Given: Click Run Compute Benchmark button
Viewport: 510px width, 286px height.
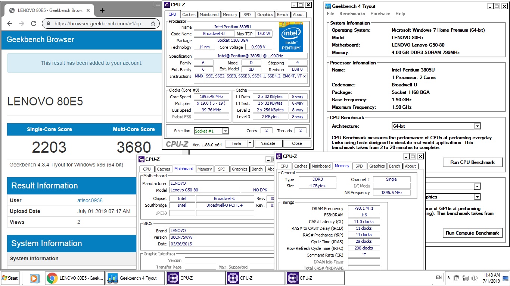Looking at the screenshot, I should click(472, 233).
